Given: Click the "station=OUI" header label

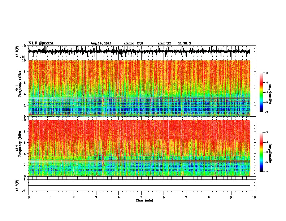Looking at the screenshot, I should (x=134, y=43).
